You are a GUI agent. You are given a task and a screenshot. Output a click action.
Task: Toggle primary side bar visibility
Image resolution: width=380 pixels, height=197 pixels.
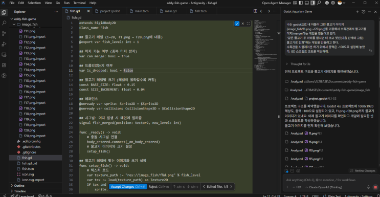(x=301, y=3)
